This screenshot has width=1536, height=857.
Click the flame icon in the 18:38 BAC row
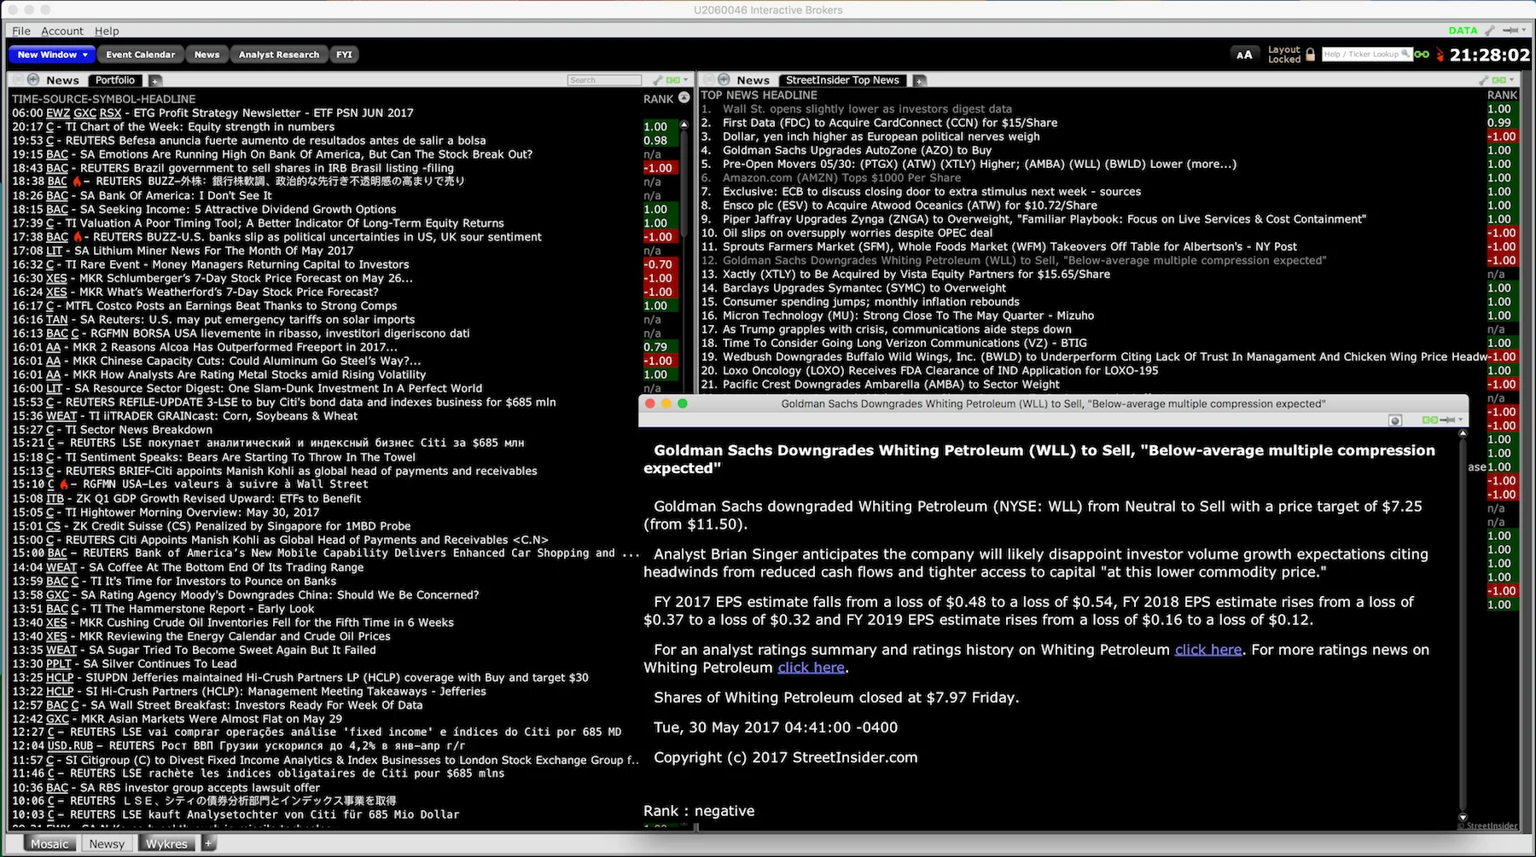pyautogui.click(x=77, y=182)
